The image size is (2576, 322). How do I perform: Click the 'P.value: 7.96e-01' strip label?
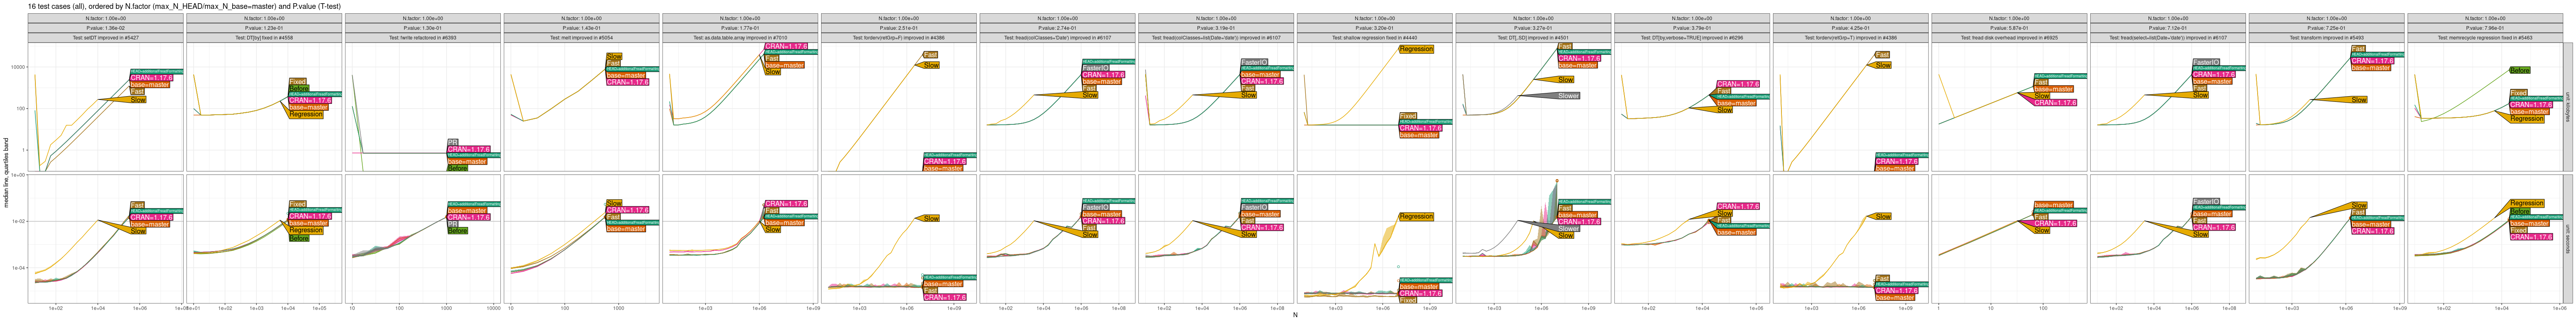[2485, 28]
